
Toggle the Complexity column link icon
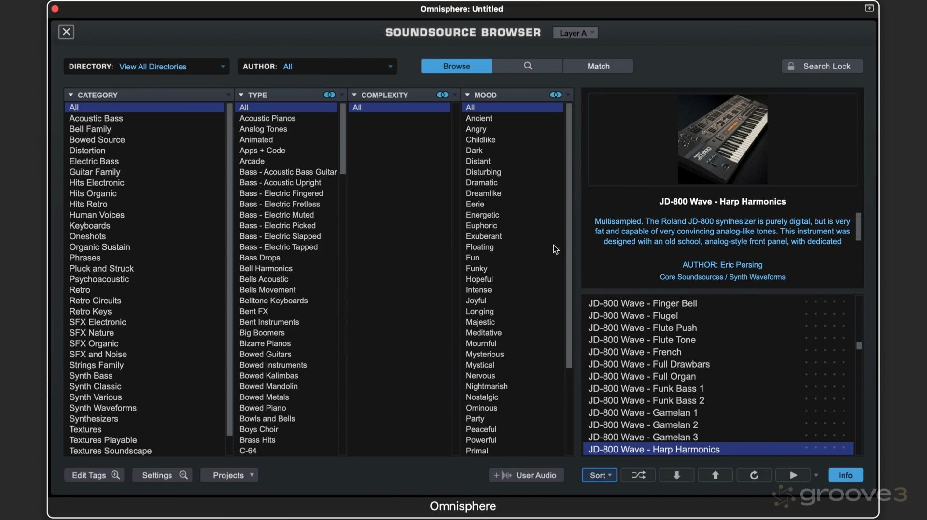point(442,95)
